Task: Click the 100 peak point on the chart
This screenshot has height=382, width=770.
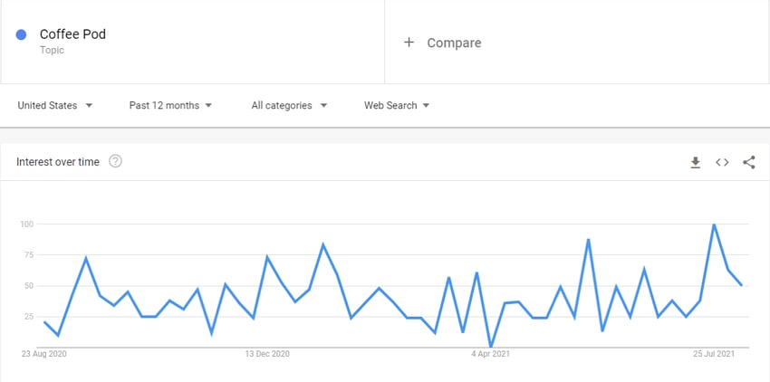Action: point(714,224)
